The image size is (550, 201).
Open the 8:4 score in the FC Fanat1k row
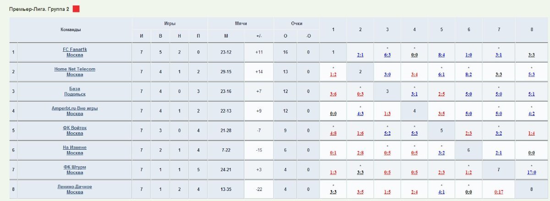441,54
